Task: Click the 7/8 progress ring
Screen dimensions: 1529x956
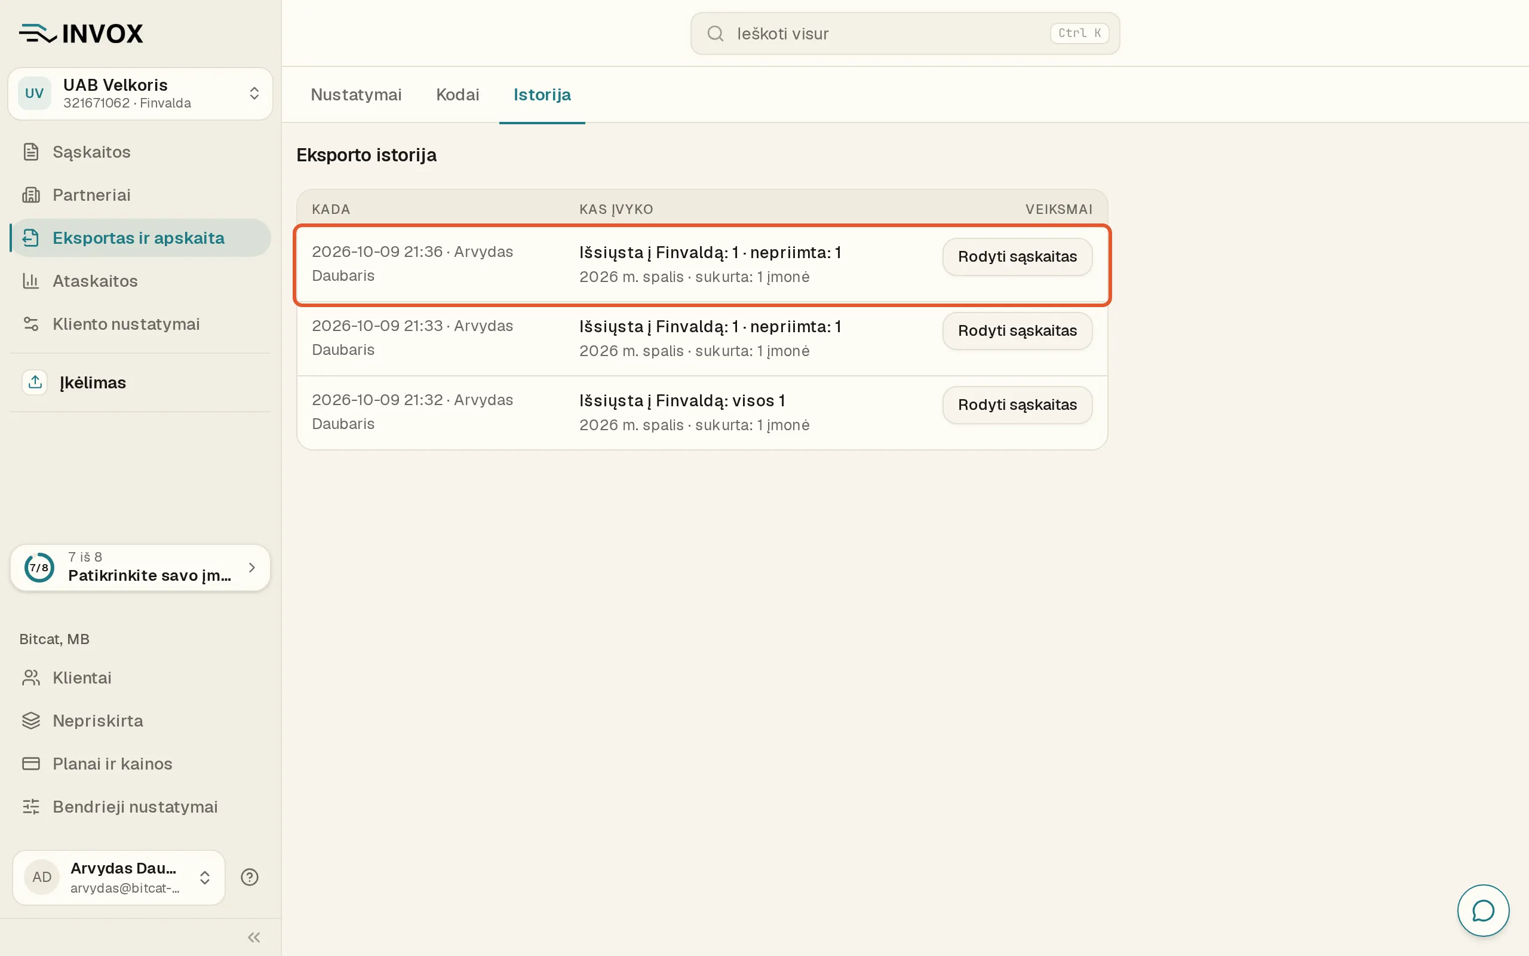Action: [39, 567]
